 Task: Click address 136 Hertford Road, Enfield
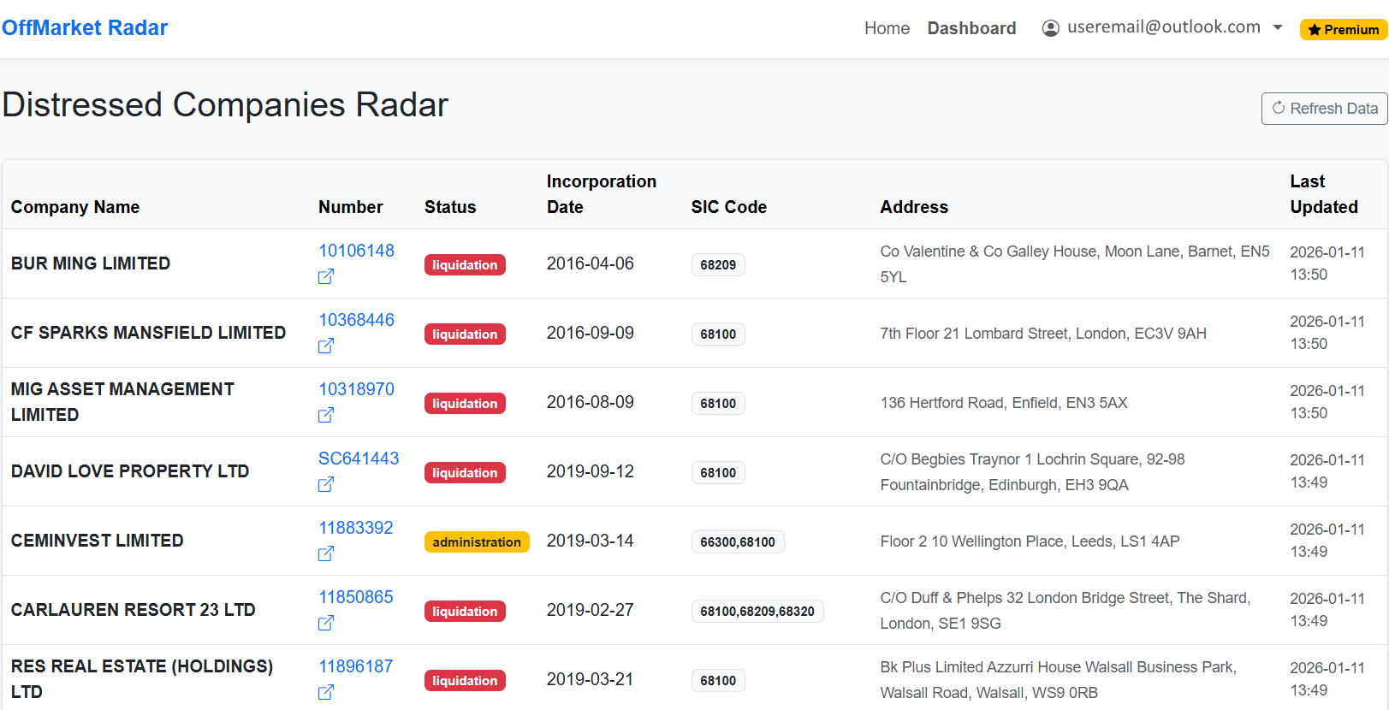click(x=1004, y=403)
